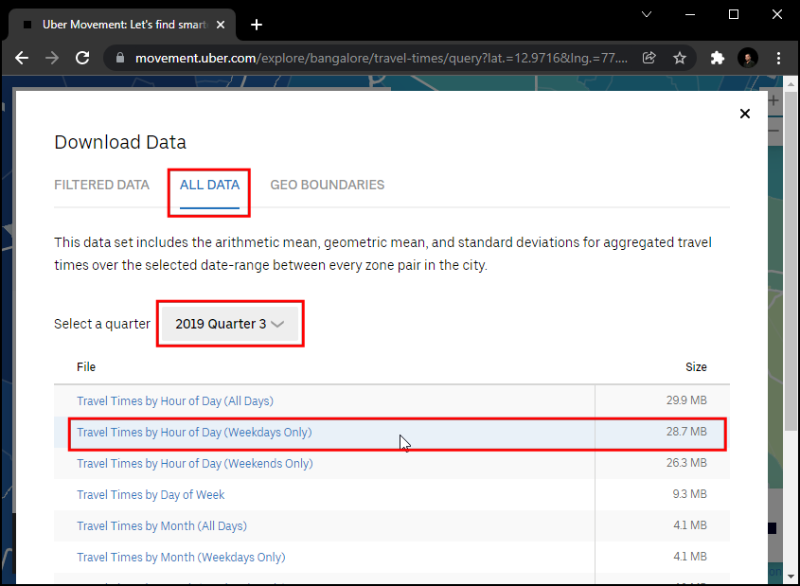Reload the page with refresh icon
This screenshot has width=800, height=586.
coord(82,58)
